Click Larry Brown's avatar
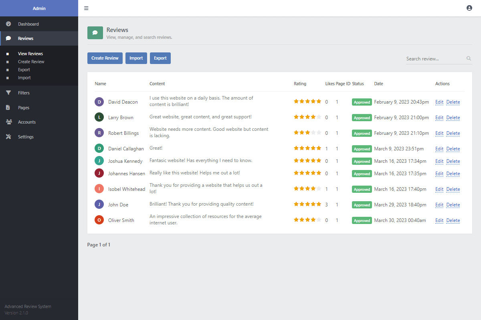 pos(99,117)
